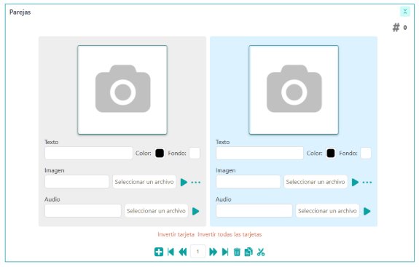Collapse the Parejas panel with chevron icon

click(405, 12)
